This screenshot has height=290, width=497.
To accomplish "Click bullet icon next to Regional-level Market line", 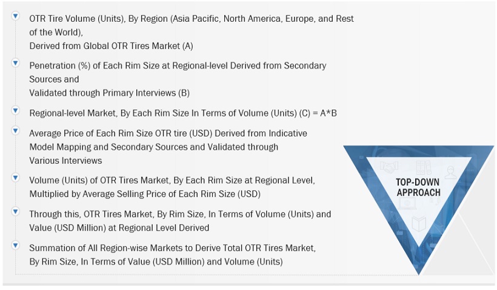I will [x=15, y=110].
